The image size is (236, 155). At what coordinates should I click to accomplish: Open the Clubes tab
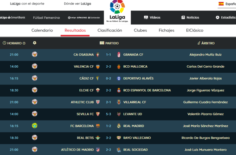click(x=140, y=30)
